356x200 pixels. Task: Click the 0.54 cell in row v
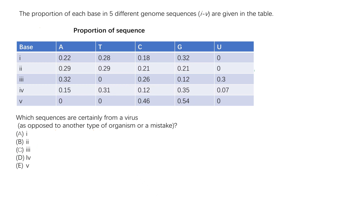click(194, 101)
